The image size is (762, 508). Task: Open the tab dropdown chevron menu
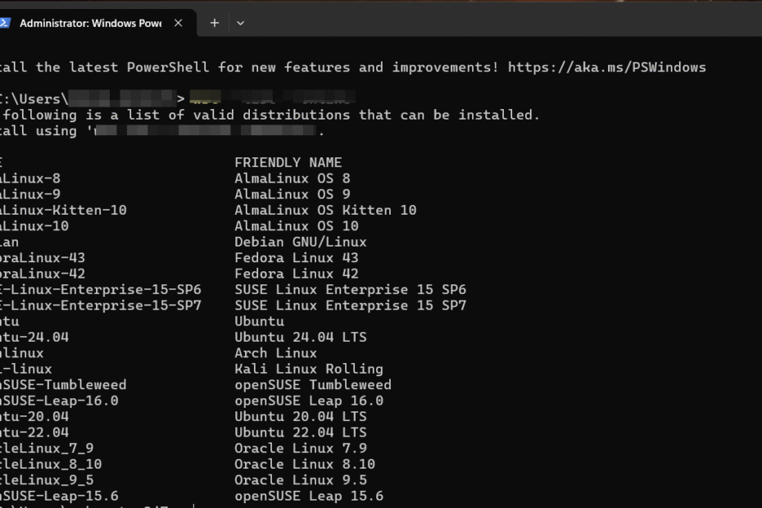click(240, 24)
